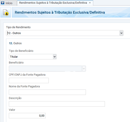Open the Tipo de Rendimento dropdown arrow
Screen dimensions: 130x122
pyautogui.click(x=122, y=33)
